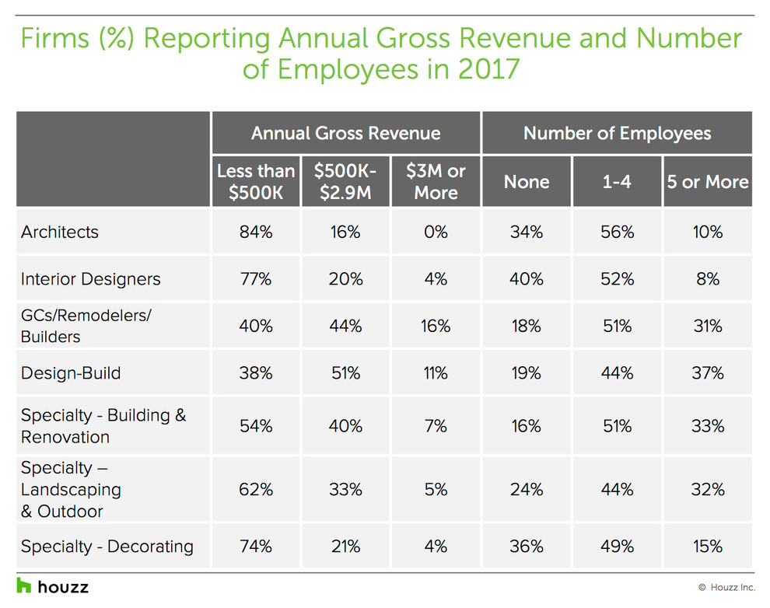Click the 1-4 employees column header
The height and width of the screenshot is (608, 770).
617,182
